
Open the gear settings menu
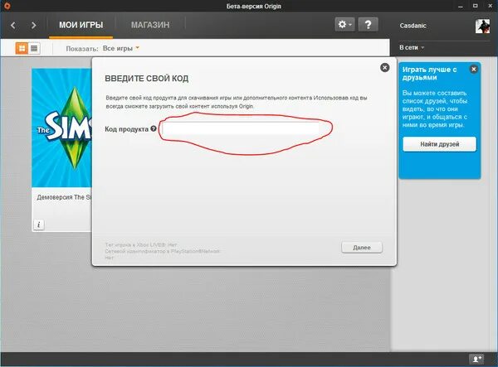[344, 24]
